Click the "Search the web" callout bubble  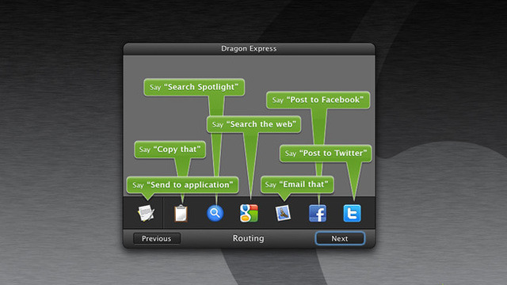253,124
